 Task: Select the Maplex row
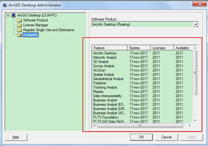tap(142, 92)
